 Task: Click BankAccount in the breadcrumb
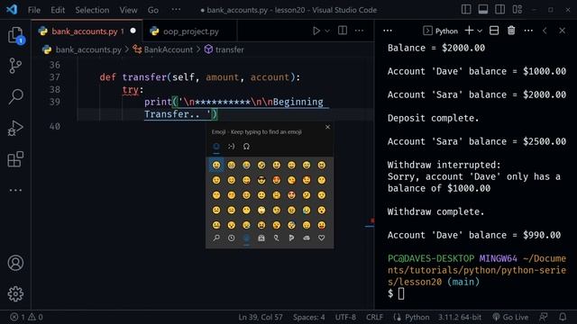pos(169,49)
